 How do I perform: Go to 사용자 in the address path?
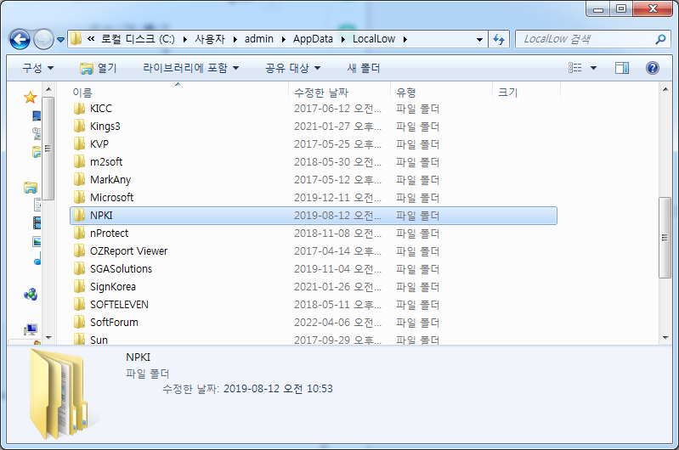[210, 39]
